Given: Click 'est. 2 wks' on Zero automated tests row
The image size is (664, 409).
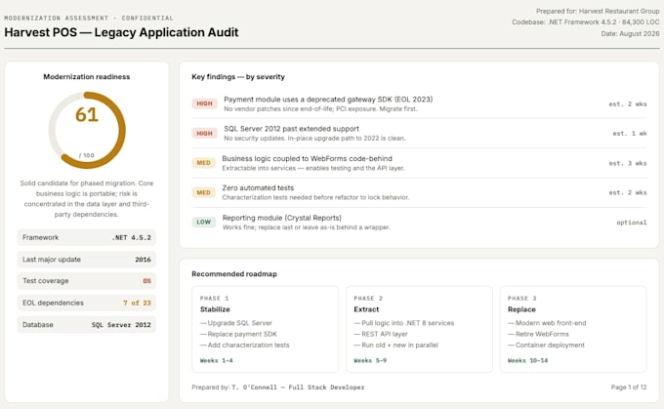Looking at the screenshot, I should click(628, 192).
